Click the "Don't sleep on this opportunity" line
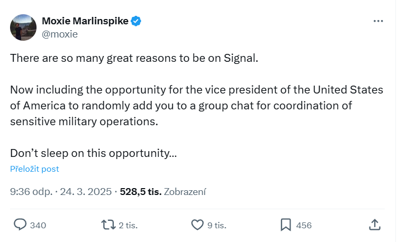The height and width of the screenshot is (242, 397). coord(93,154)
